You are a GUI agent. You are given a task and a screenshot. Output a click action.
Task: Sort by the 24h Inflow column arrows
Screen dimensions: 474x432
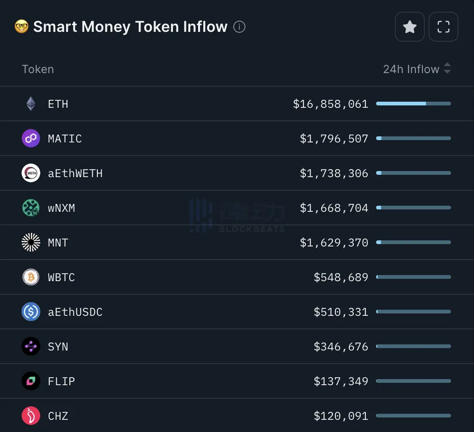click(447, 69)
